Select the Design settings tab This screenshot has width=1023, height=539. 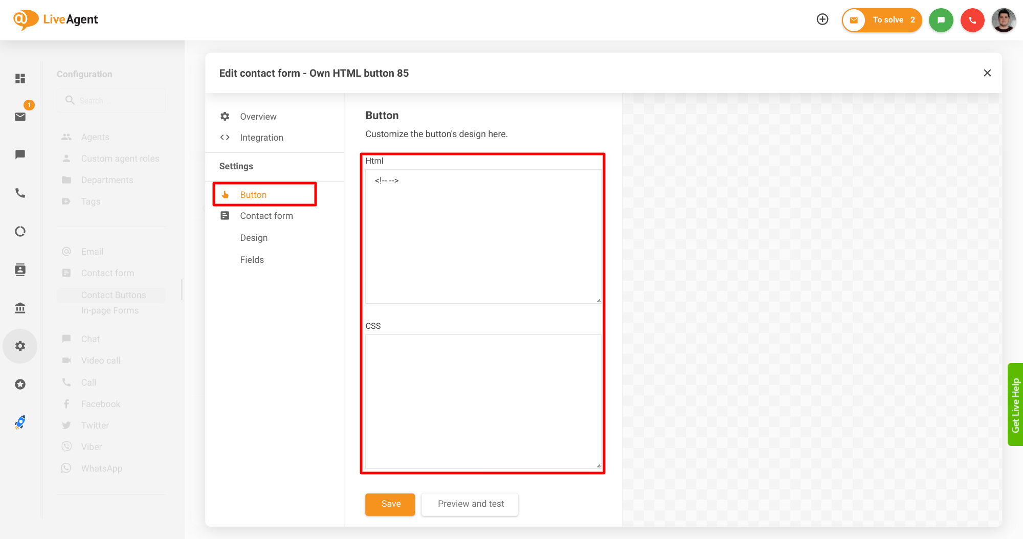click(254, 237)
